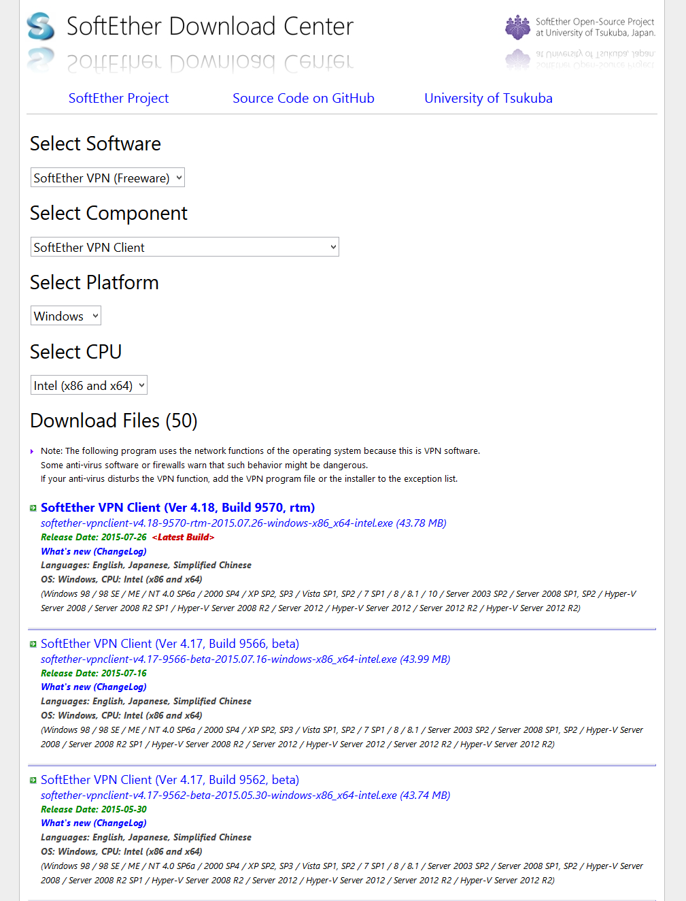The image size is (686, 901).
Task: Go to SoftEther Project nav link
Action: (118, 98)
